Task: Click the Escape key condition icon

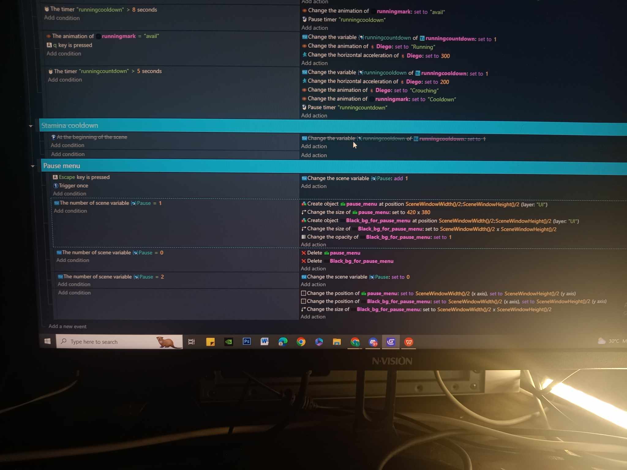Action: [x=55, y=177]
